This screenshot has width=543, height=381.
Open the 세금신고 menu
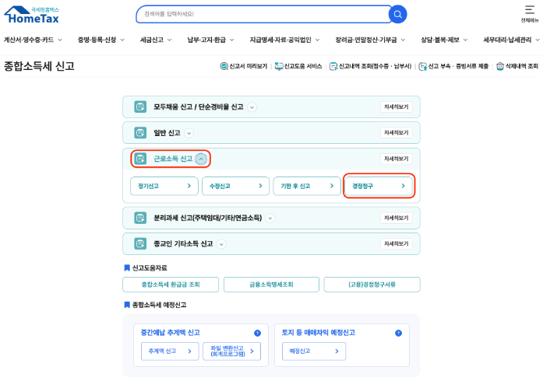click(156, 40)
